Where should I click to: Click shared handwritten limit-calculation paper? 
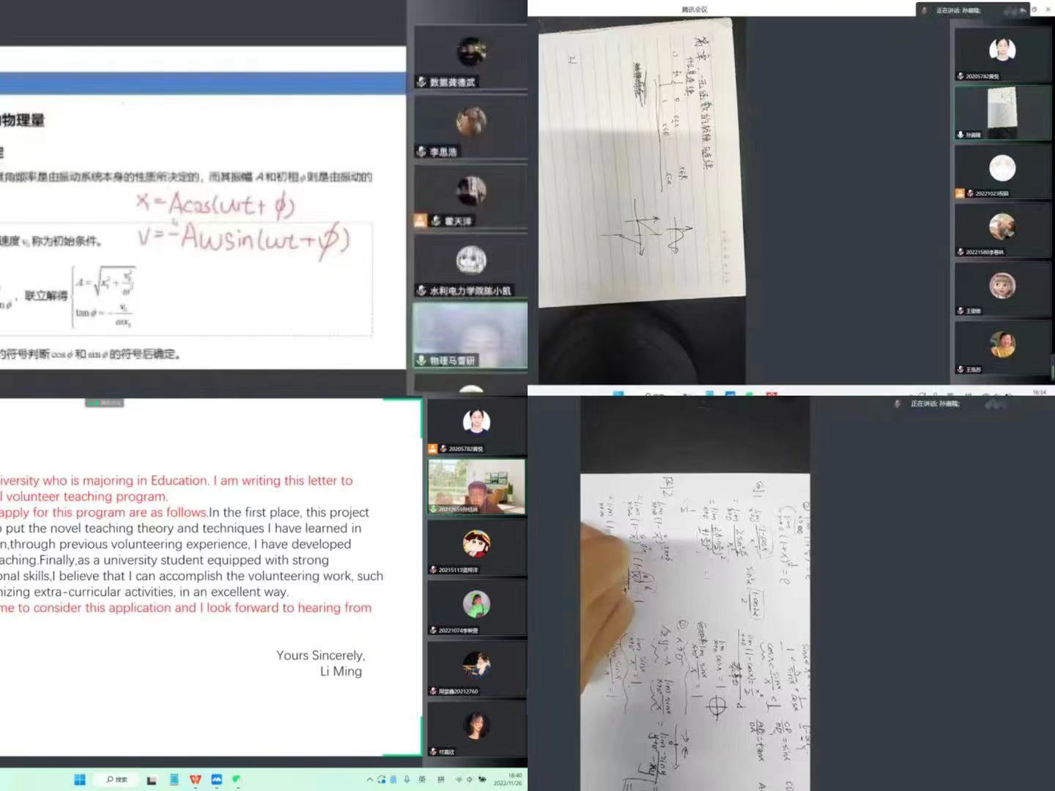coord(695,632)
